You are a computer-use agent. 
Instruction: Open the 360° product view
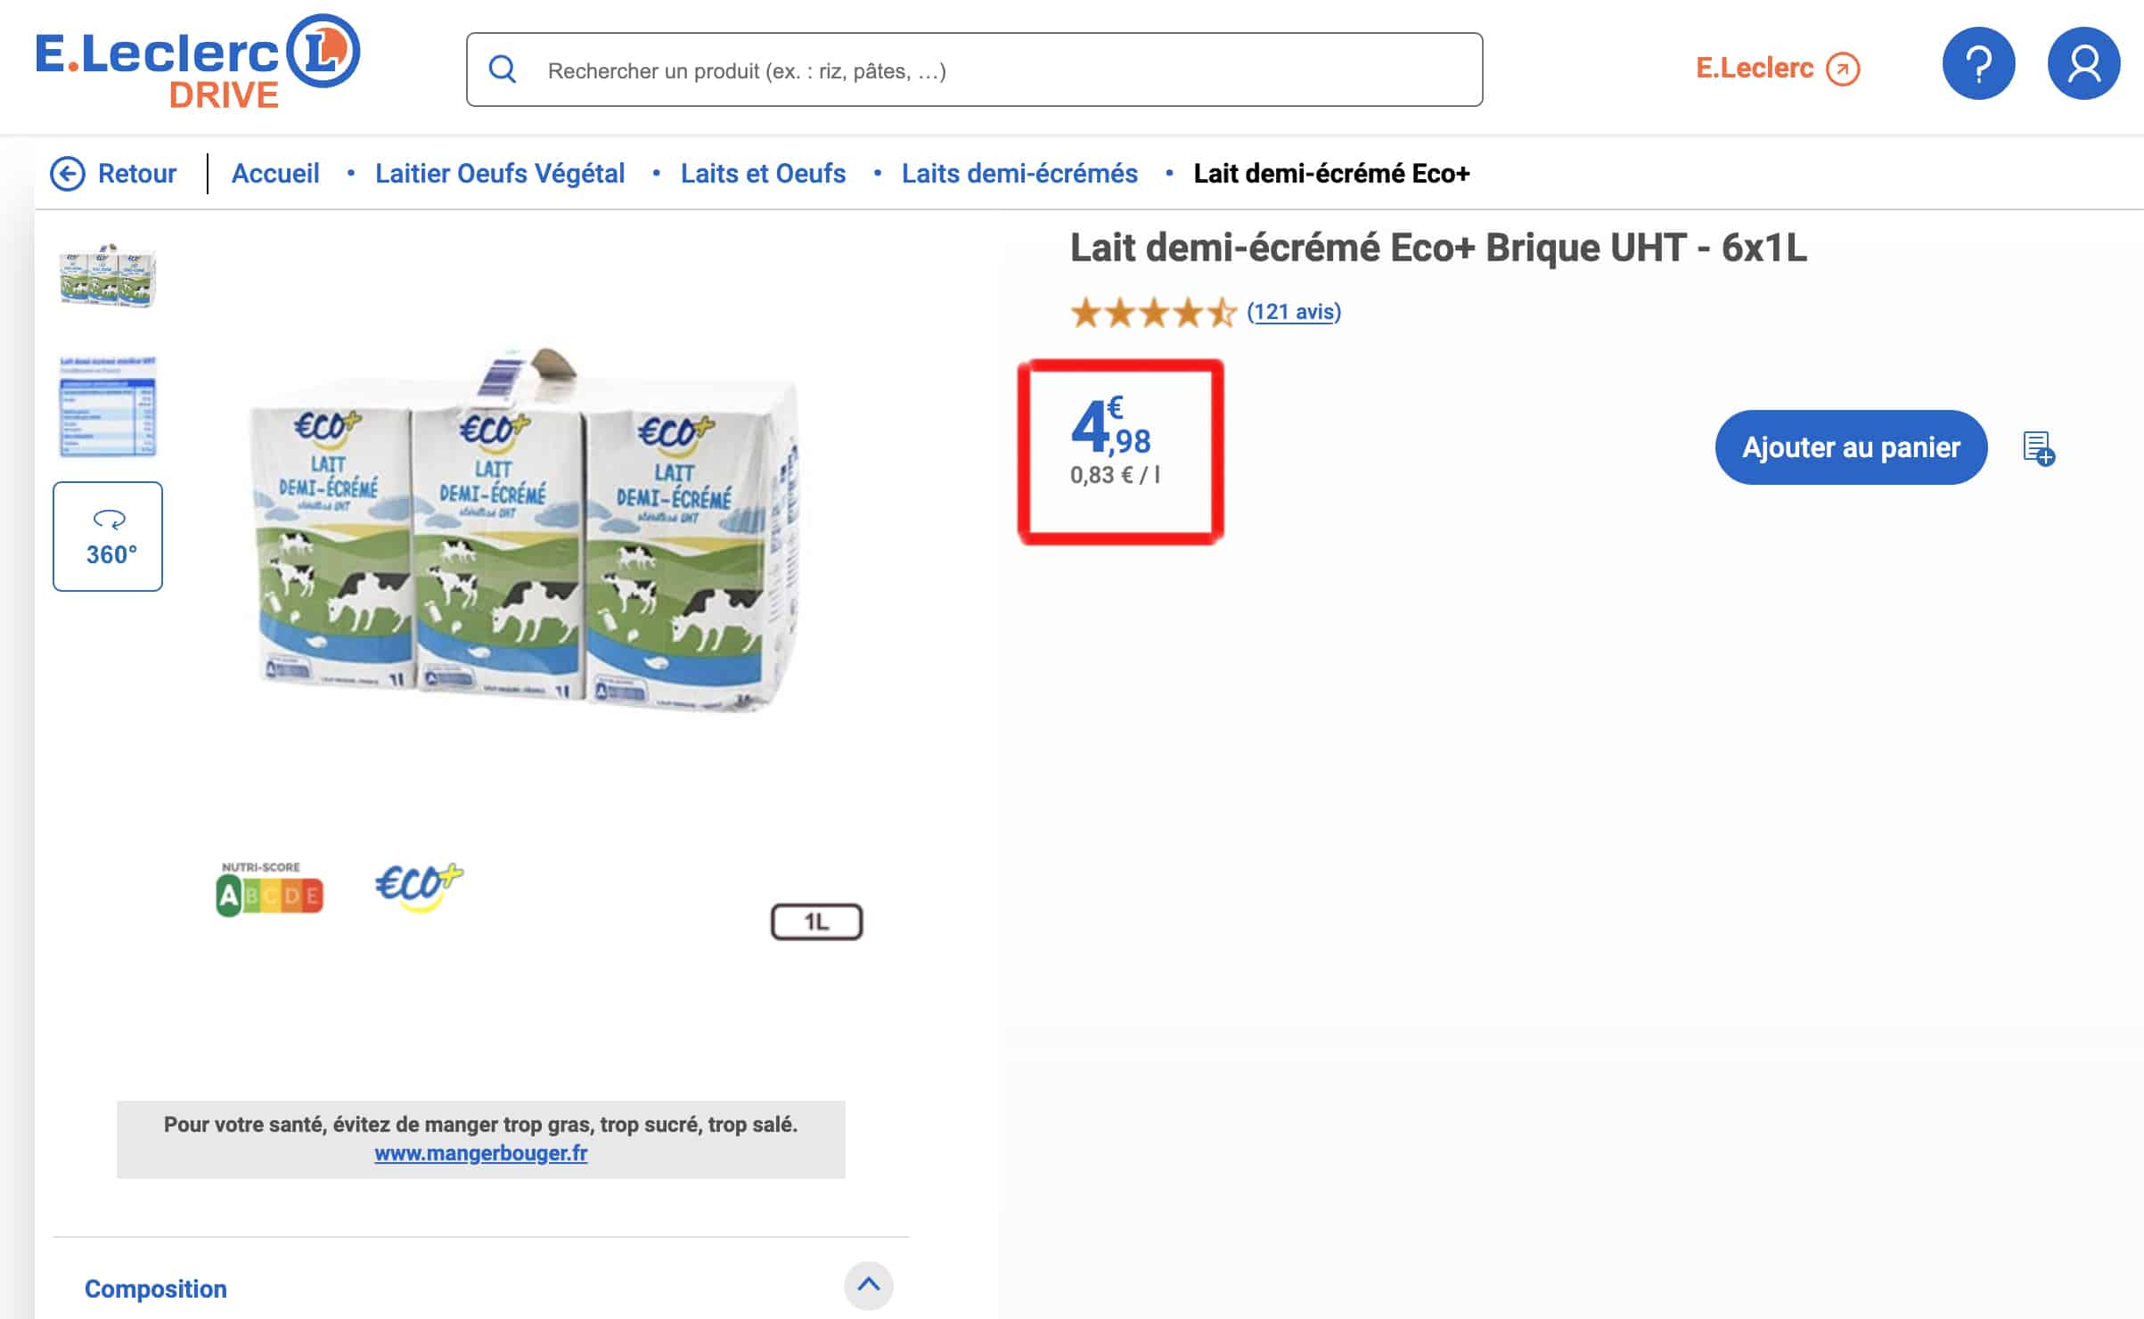coord(108,537)
